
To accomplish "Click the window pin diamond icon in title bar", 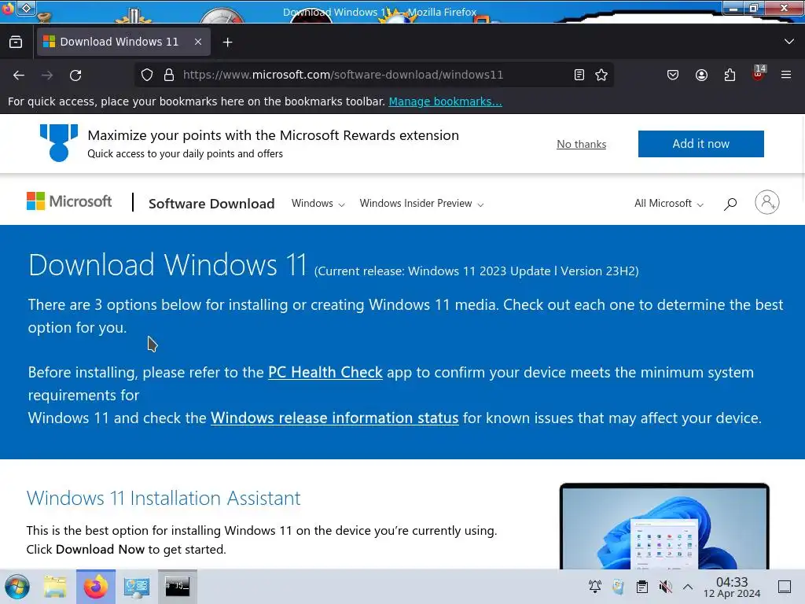I will 26,8.
